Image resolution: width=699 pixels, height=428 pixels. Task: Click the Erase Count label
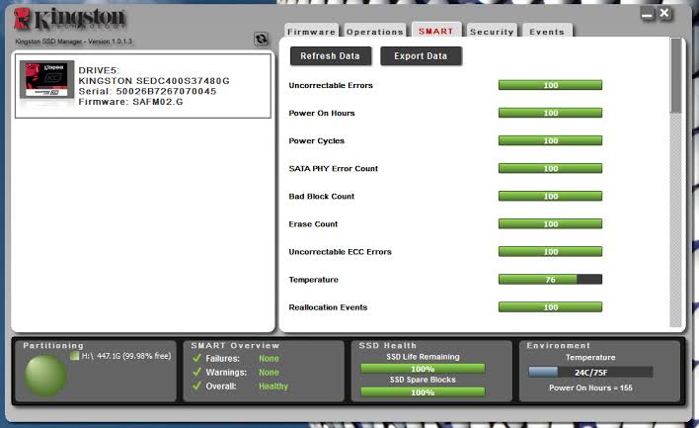point(313,224)
